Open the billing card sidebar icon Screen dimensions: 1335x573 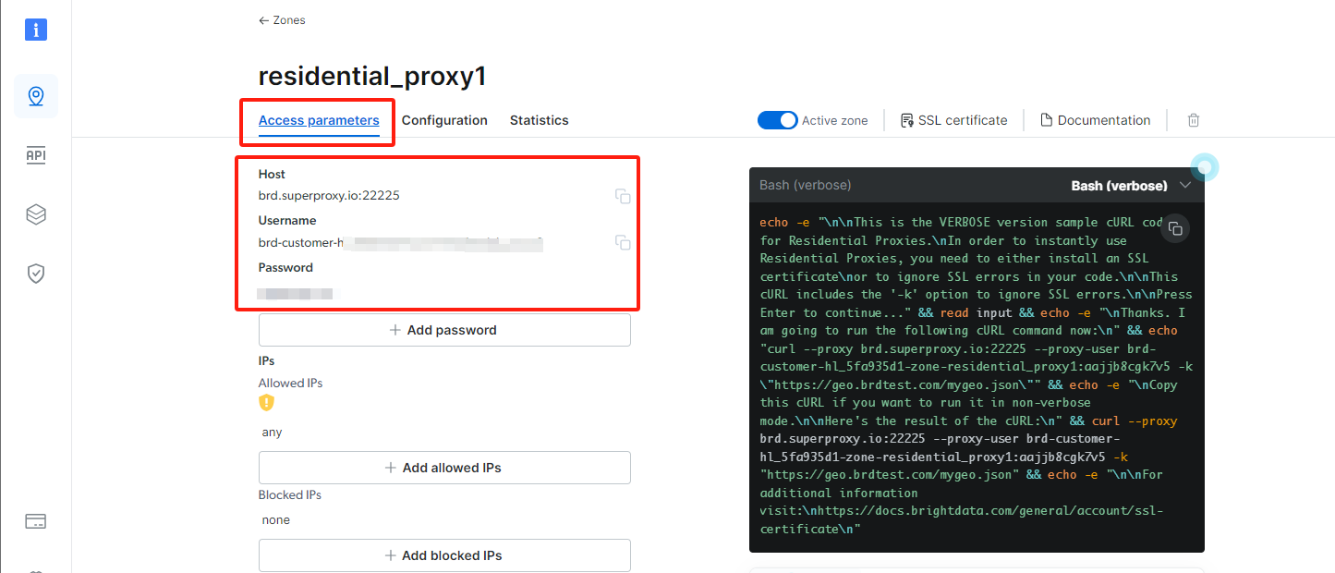click(36, 521)
